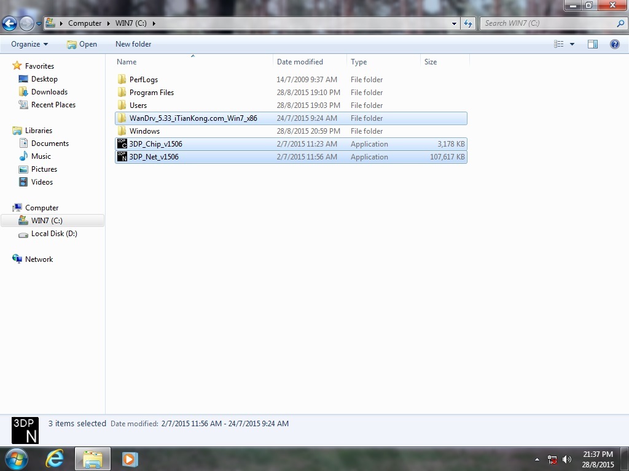Click the 3,178 KB size cell

(451, 144)
